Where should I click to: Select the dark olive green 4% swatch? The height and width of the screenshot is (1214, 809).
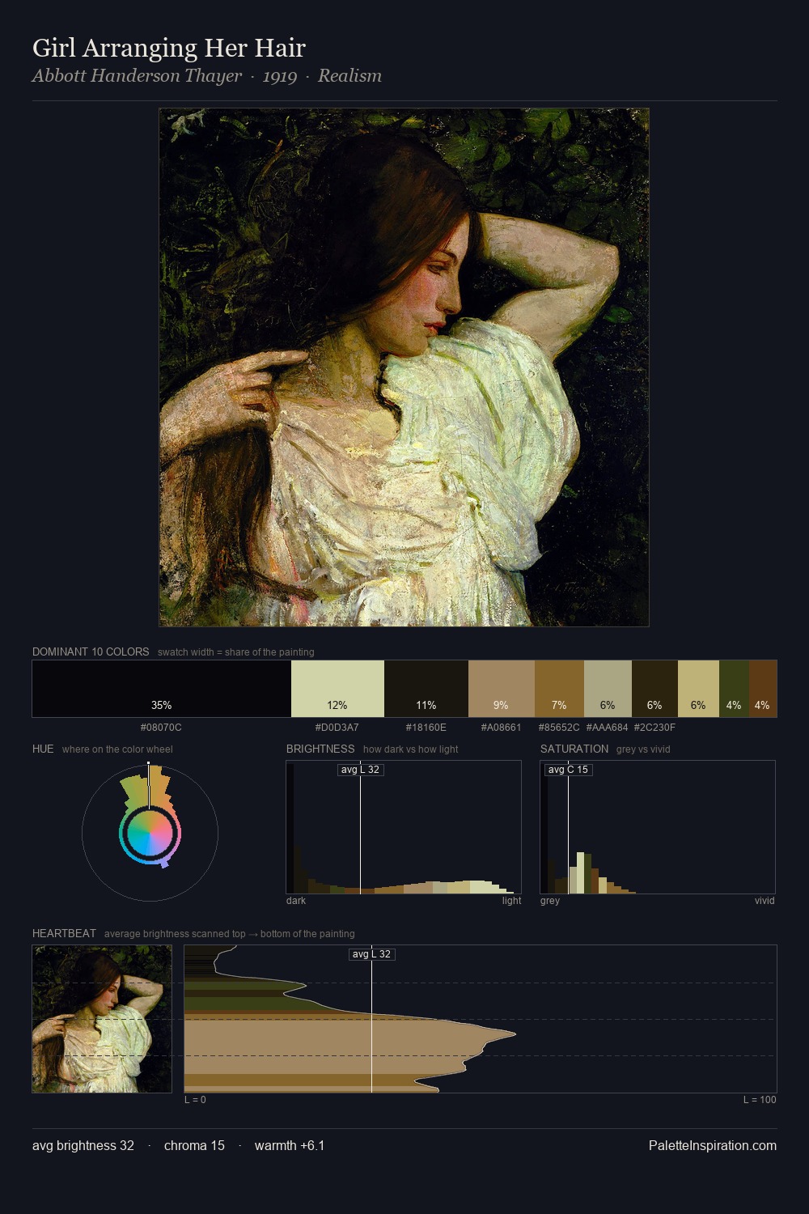point(734,689)
